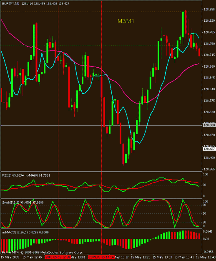Image resolution: width=216 pixels, height=261 pixels.
Task: Click the Stochastic scale value 80
Action: (x=205, y=205)
